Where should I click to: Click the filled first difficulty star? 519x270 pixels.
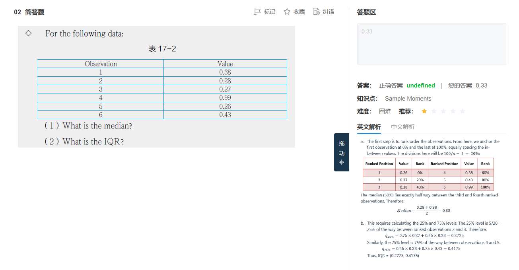pyautogui.click(x=424, y=111)
